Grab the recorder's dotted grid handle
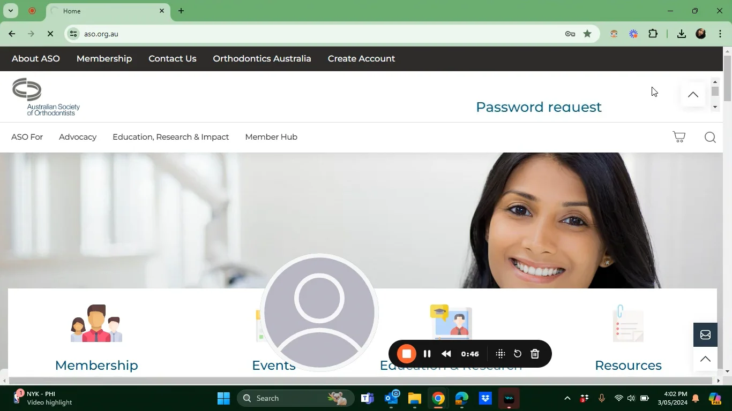 click(x=501, y=354)
